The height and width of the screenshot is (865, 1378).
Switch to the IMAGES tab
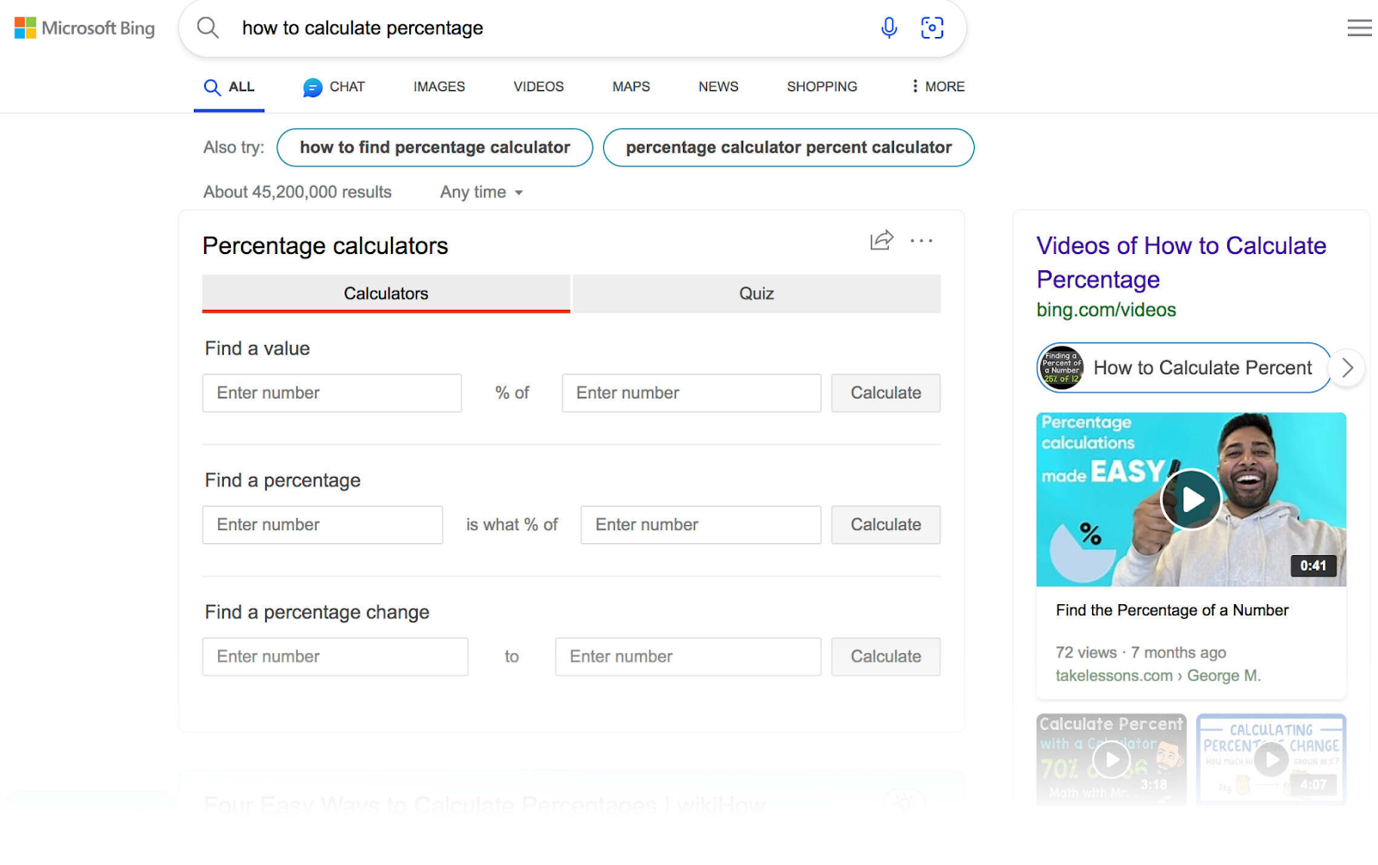(439, 87)
